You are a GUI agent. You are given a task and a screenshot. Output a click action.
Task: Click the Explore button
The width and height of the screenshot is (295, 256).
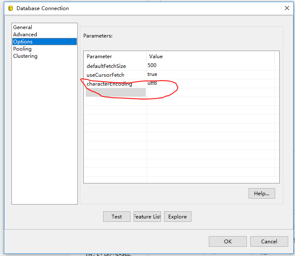pyautogui.click(x=178, y=217)
